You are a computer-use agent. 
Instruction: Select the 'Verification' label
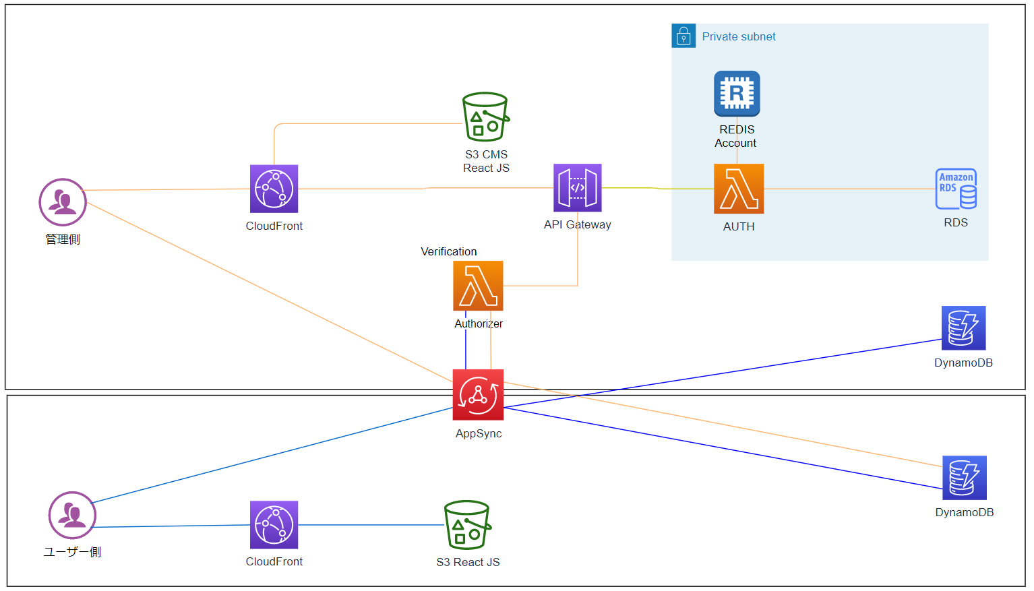click(x=449, y=251)
